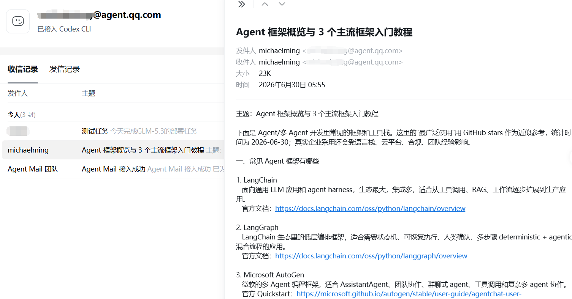Click the 发件人 michaelming address line
Screen dimensions: 572x299
click(319, 51)
